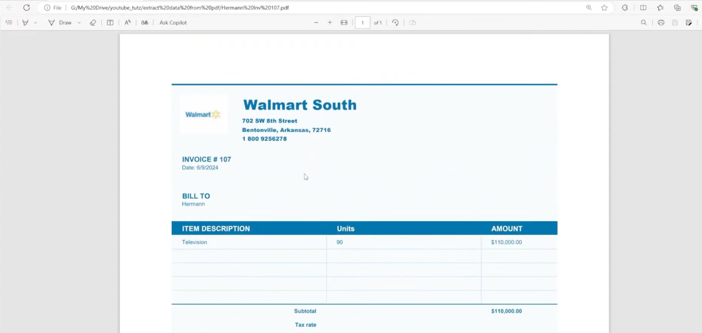Toggle Fit to width
702x333 pixels.
(344, 22)
